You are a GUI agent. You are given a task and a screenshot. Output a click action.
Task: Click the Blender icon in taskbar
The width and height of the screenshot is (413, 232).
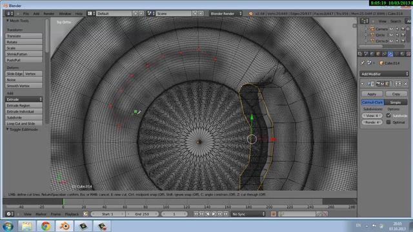tap(65, 226)
